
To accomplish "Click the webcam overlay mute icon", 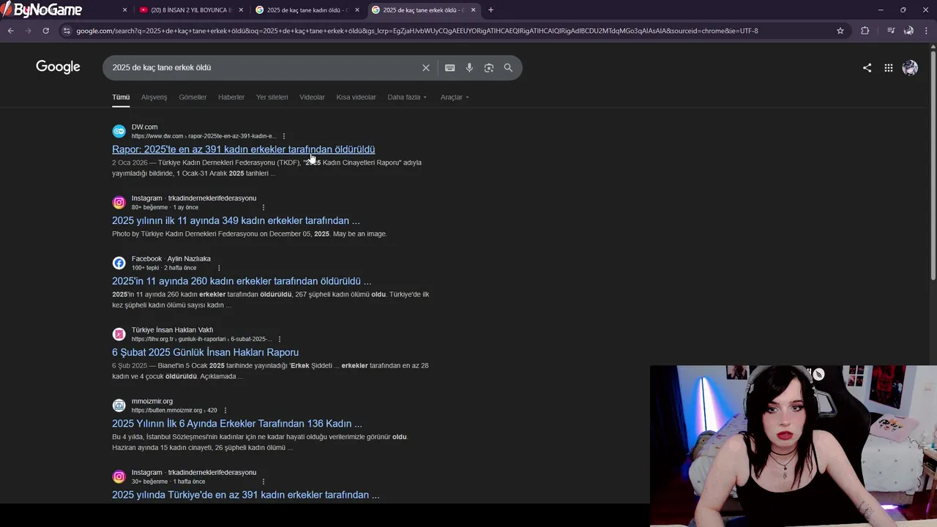I will point(818,374).
